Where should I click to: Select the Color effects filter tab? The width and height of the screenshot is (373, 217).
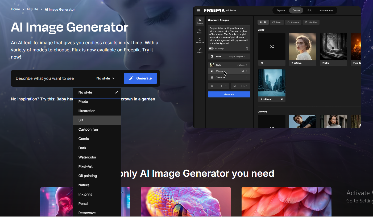coord(277,22)
